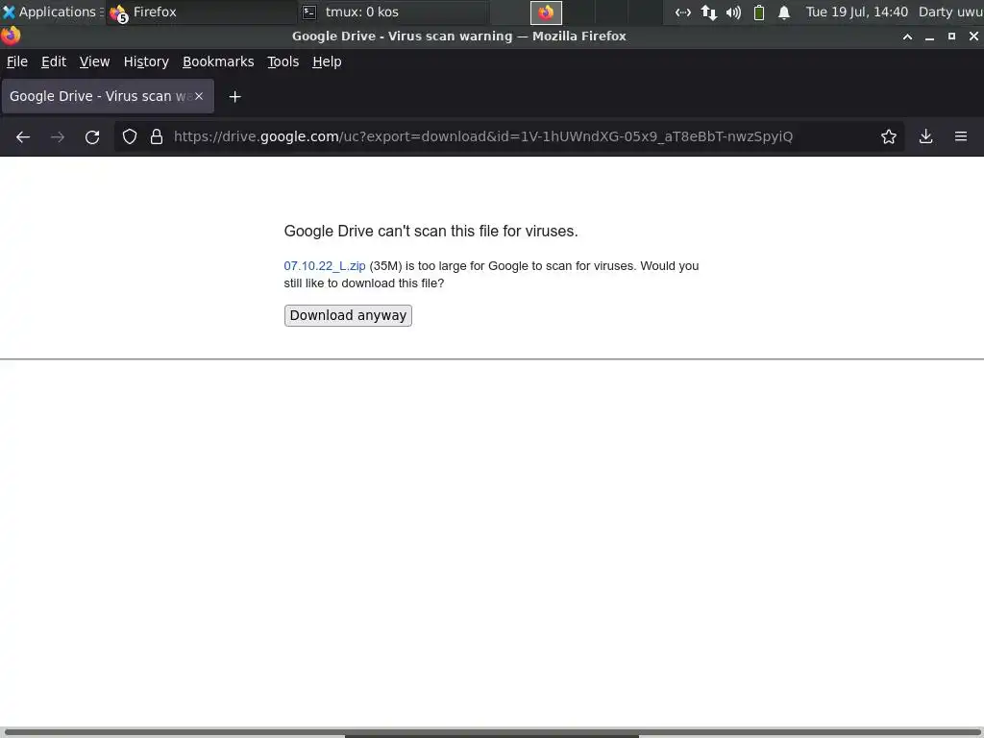Click the Firefox logo window menu icon
Screen dimensions: 984x738
point(11,36)
